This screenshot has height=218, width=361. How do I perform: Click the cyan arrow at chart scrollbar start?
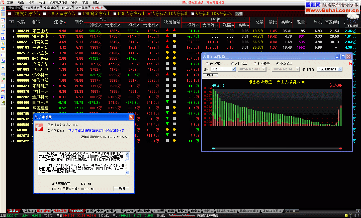coord(214,149)
